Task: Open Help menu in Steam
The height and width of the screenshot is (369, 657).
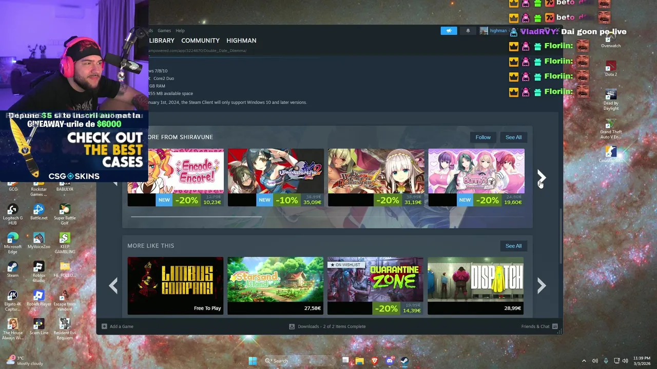Action: coord(180,31)
